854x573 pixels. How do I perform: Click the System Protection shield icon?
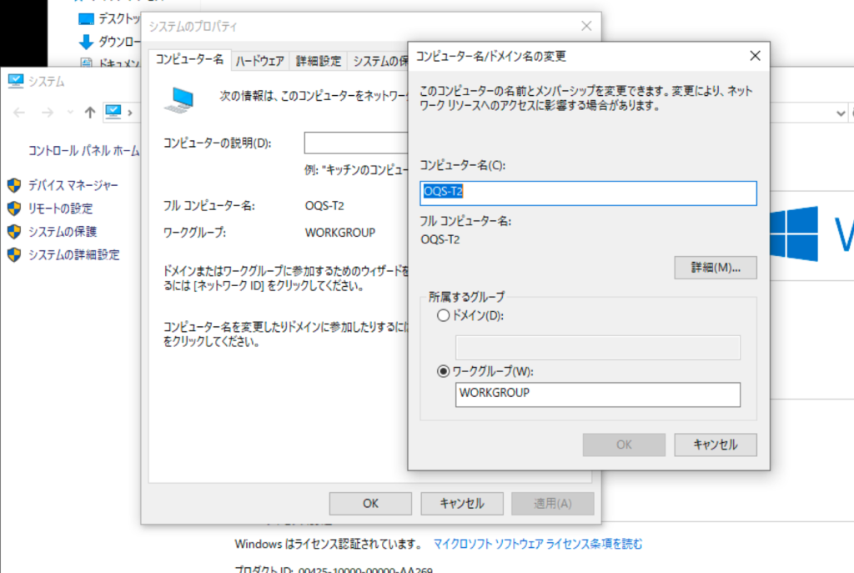(13, 232)
